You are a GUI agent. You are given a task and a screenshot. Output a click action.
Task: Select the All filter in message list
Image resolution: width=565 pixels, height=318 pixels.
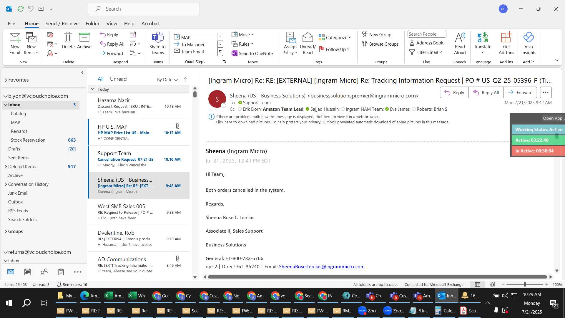[100, 79]
